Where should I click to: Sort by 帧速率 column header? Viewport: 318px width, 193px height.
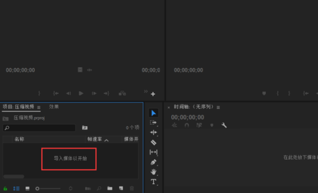(94, 139)
